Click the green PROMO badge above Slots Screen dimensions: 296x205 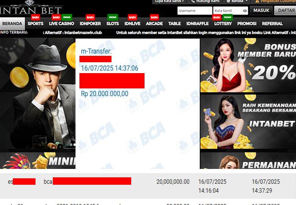click(112, 17)
